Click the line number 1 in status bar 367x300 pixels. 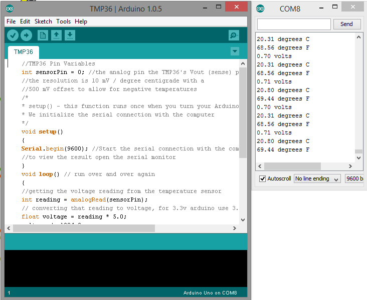[x=9, y=293]
